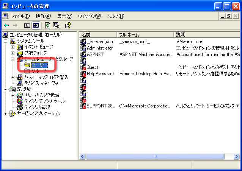Minimize the inner MDI child window
This screenshot has height=171, width=242.
click(x=222, y=16)
